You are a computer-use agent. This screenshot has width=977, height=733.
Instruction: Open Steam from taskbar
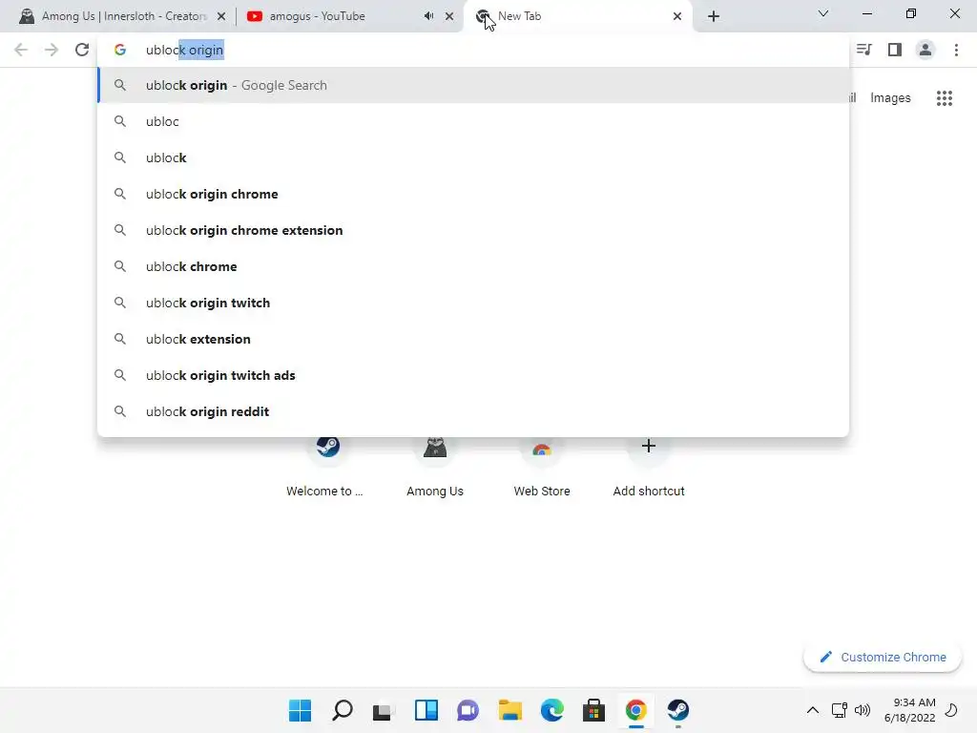click(678, 710)
